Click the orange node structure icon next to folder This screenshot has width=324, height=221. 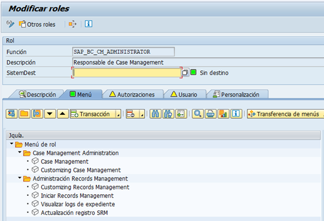[x=37, y=114]
